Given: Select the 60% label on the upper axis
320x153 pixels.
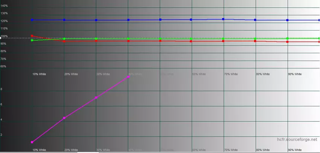Looking at the screenshot, I should (x=3, y=66).
